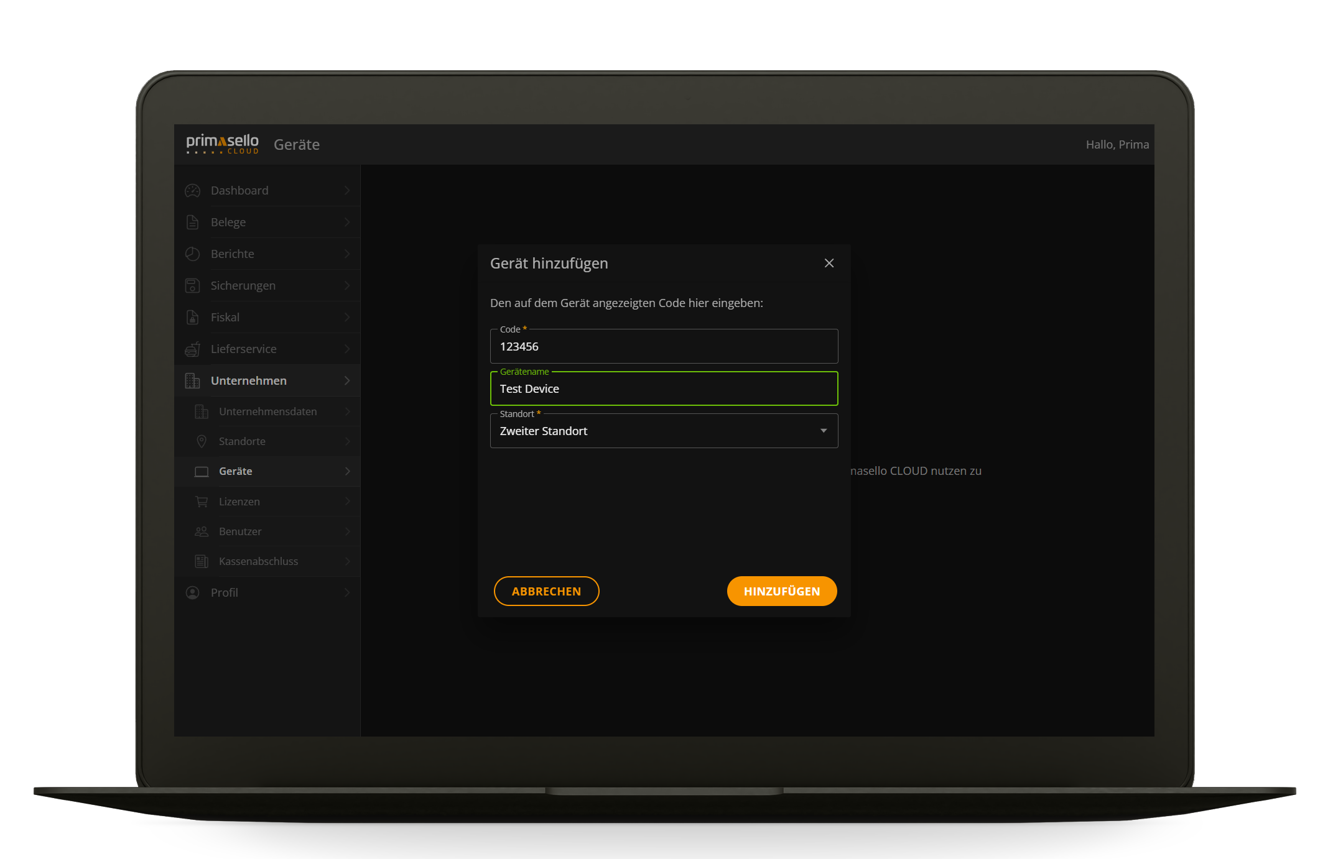
Task: Close the Gerät hinzufügen dialog
Action: coord(829,263)
